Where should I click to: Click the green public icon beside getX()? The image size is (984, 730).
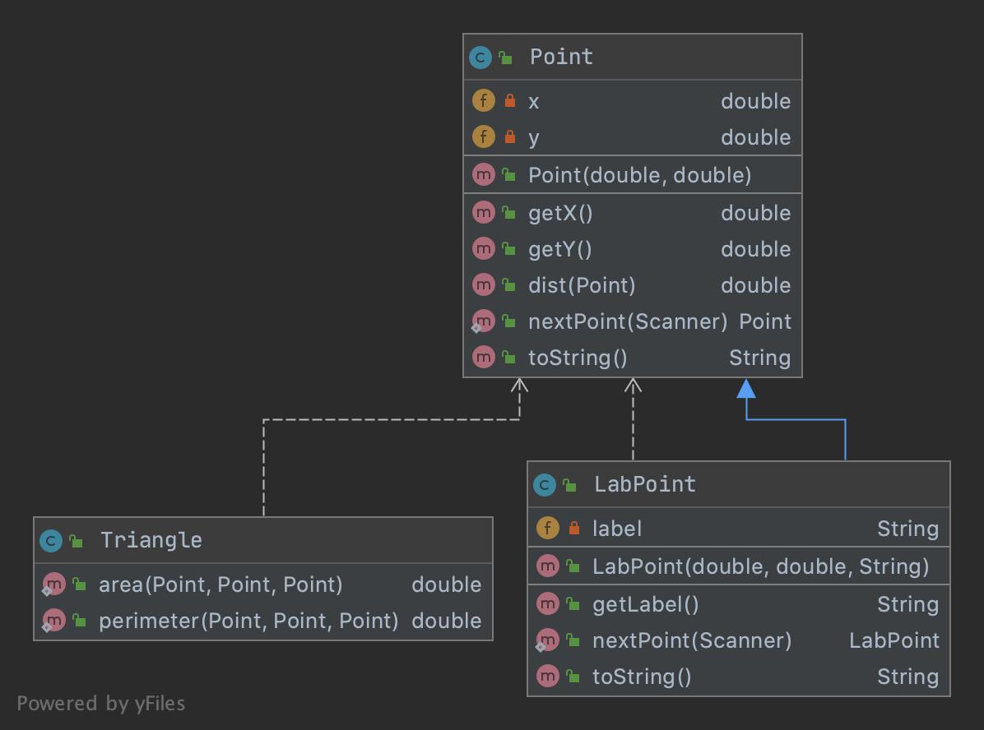508,214
